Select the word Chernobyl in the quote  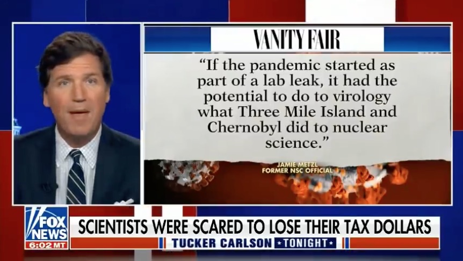click(x=244, y=127)
